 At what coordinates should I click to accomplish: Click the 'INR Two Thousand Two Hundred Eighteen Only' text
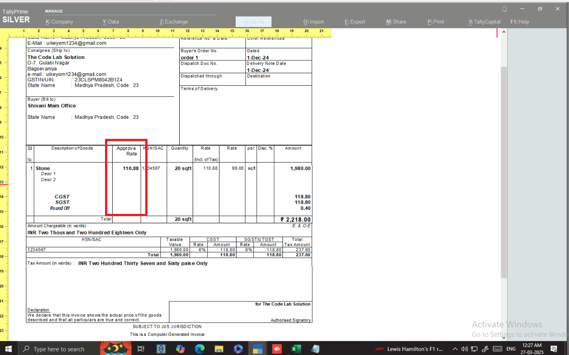[87, 233]
